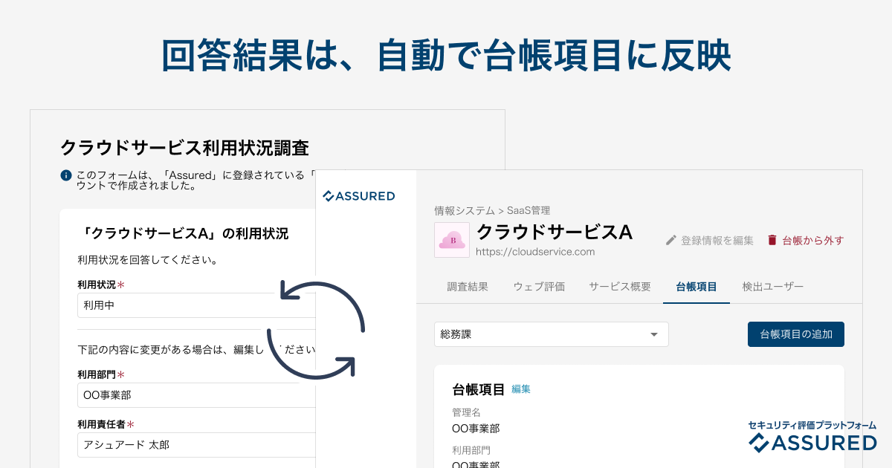892x468 pixels.
Task: Switch to the 調査結果 tab
Action: (x=468, y=287)
